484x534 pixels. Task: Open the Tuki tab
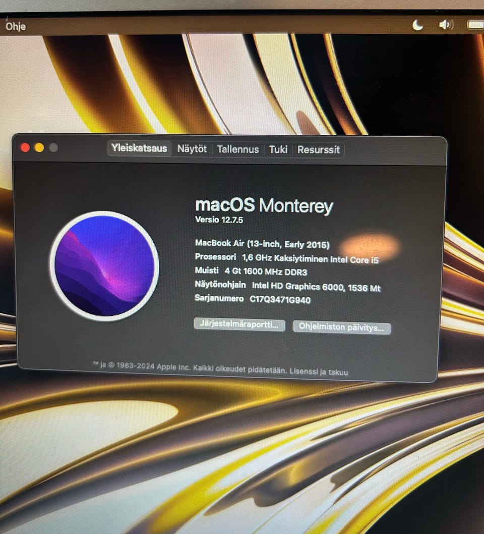click(x=278, y=149)
